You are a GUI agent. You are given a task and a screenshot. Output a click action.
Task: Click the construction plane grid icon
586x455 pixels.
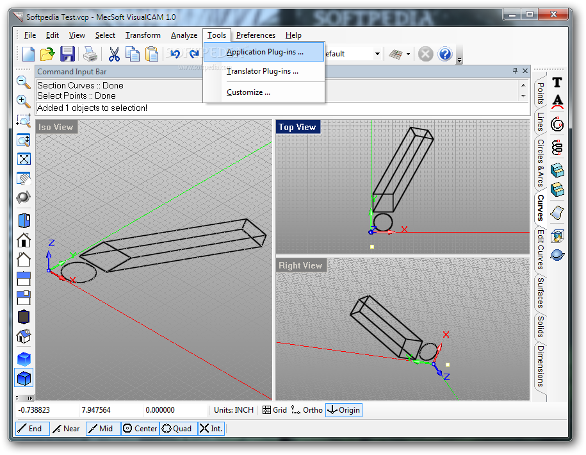(x=396, y=54)
